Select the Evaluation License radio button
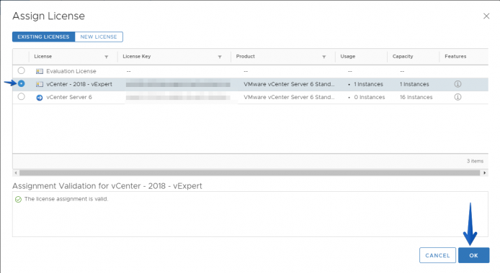This screenshot has height=273, width=500. (x=21, y=70)
